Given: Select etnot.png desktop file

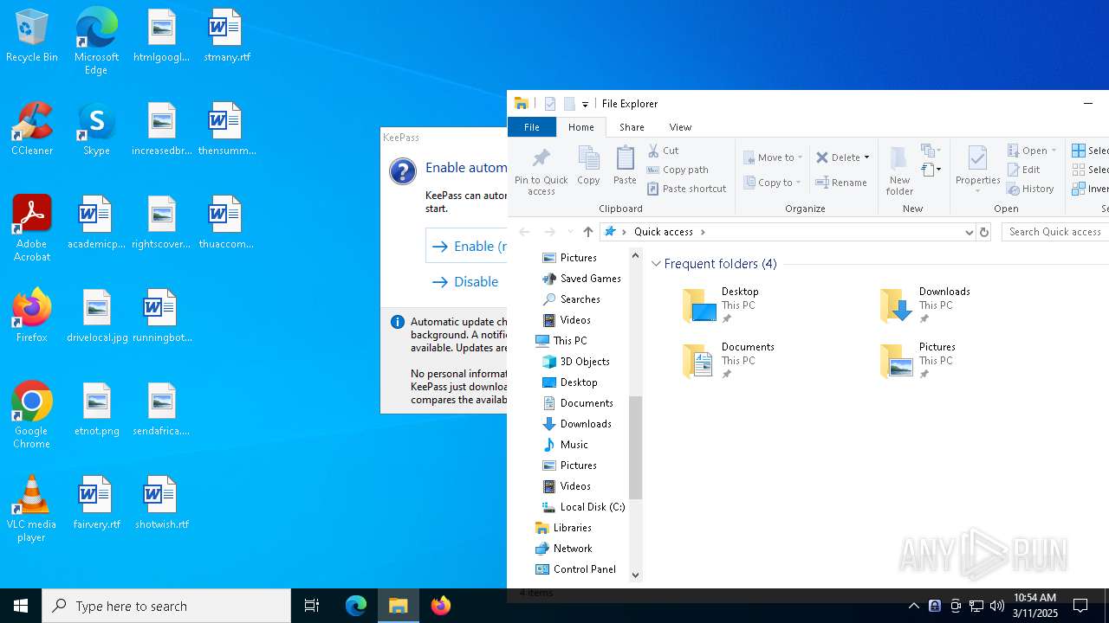Looking at the screenshot, I should 97,410.
